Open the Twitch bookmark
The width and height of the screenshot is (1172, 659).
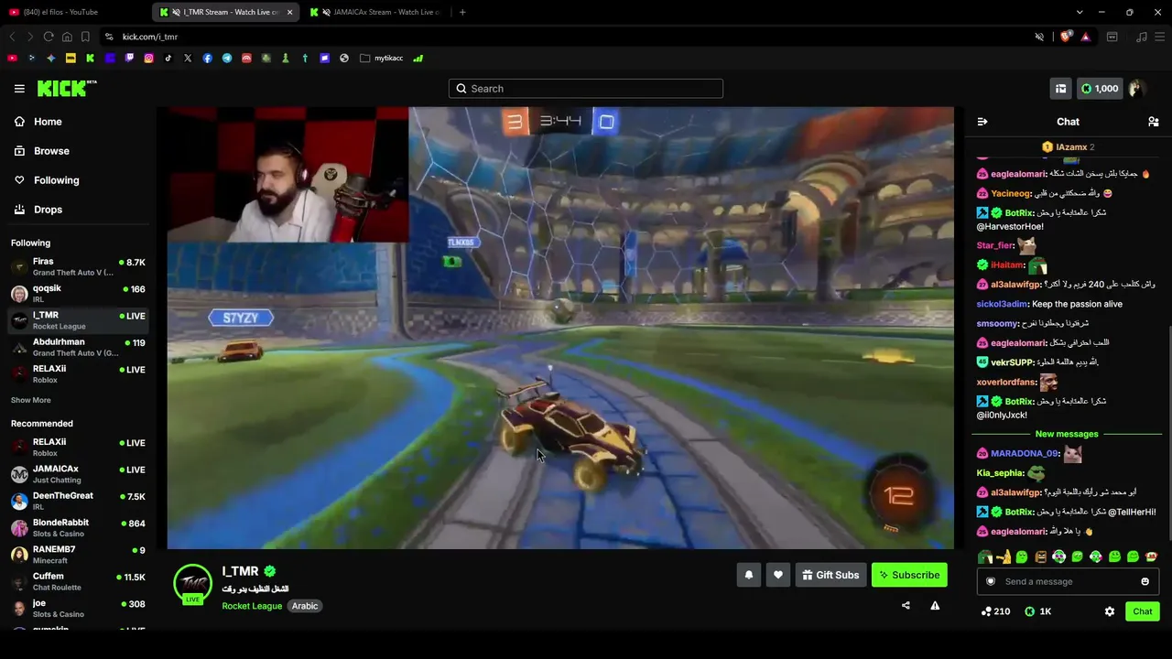coord(129,58)
